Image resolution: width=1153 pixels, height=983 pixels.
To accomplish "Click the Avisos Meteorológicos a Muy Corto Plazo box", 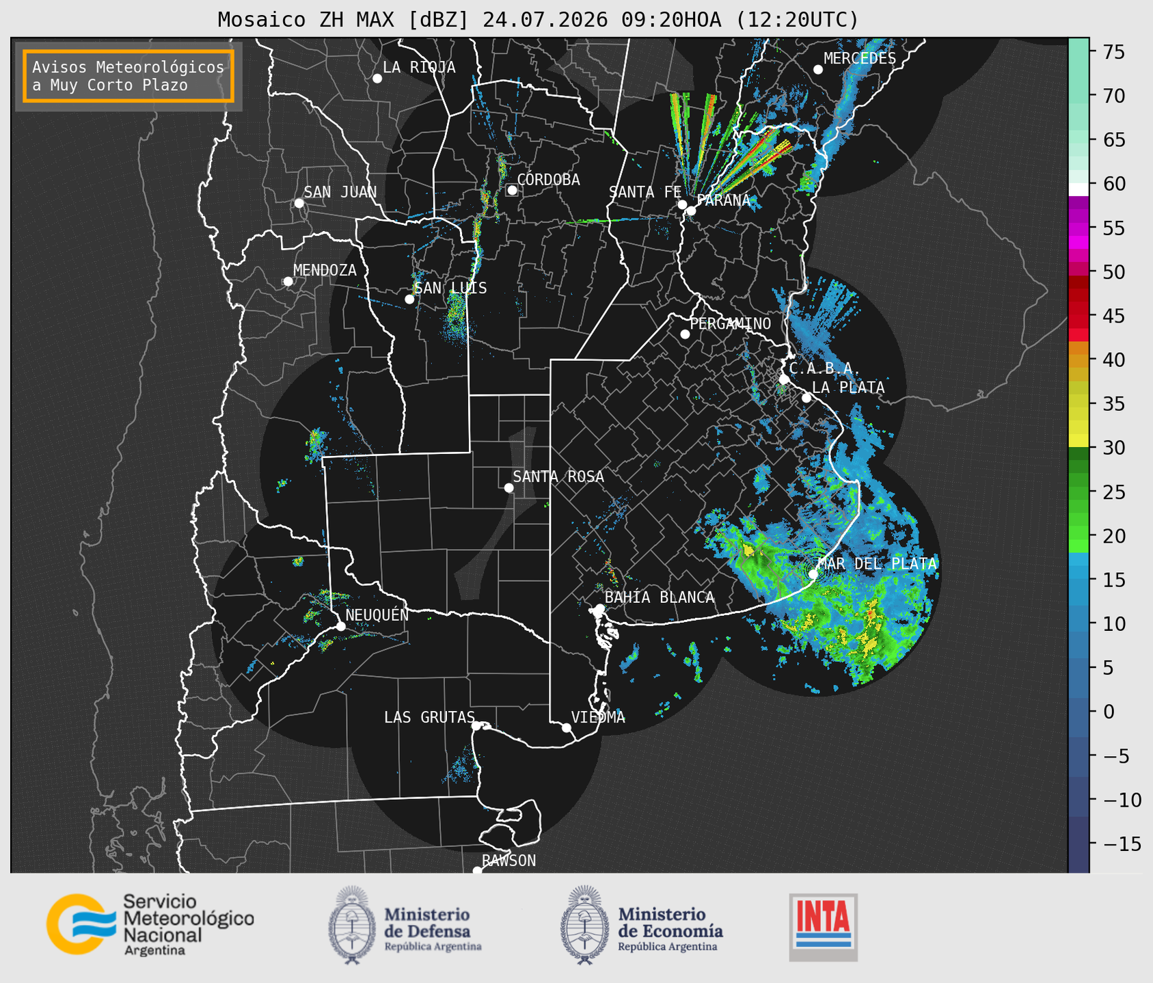I will (128, 76).
